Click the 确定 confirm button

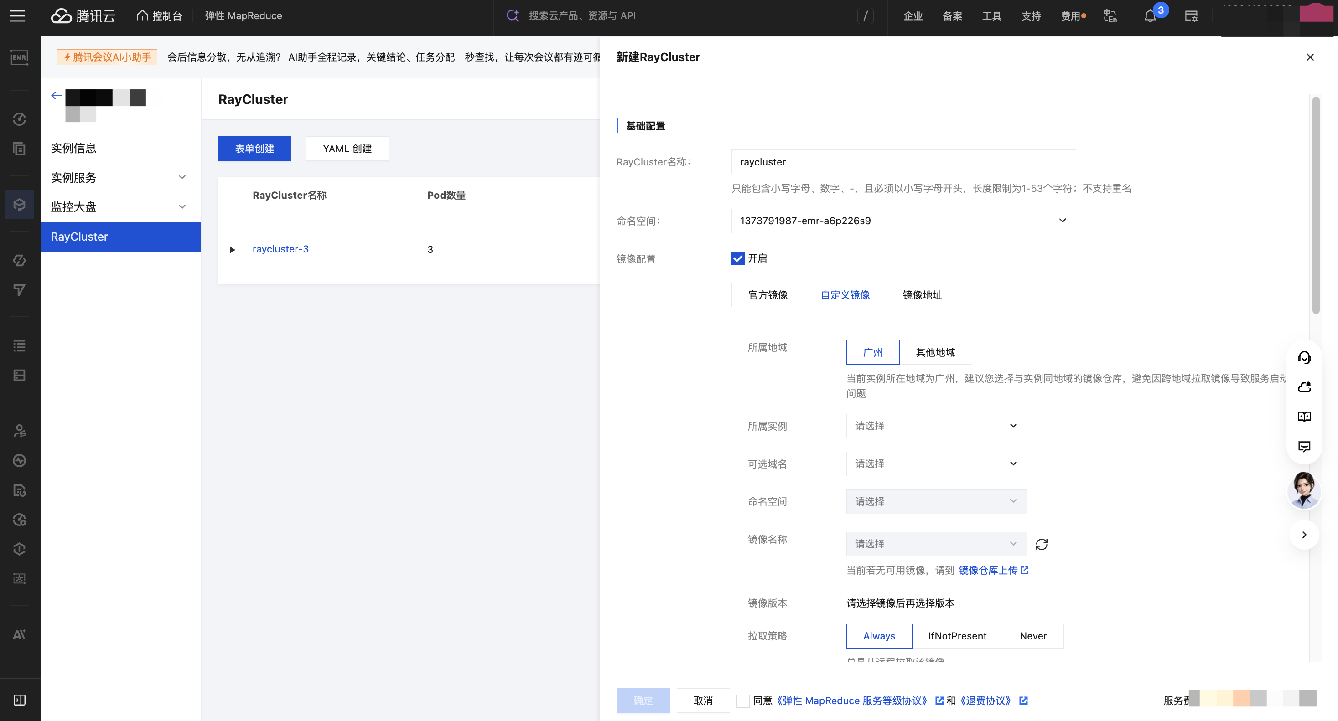coord(643,700)
